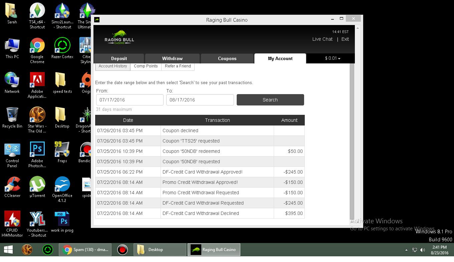Open the Comp Points sub-tab
This screenshot has height=262, width=454.
click(x=146, y=66)
